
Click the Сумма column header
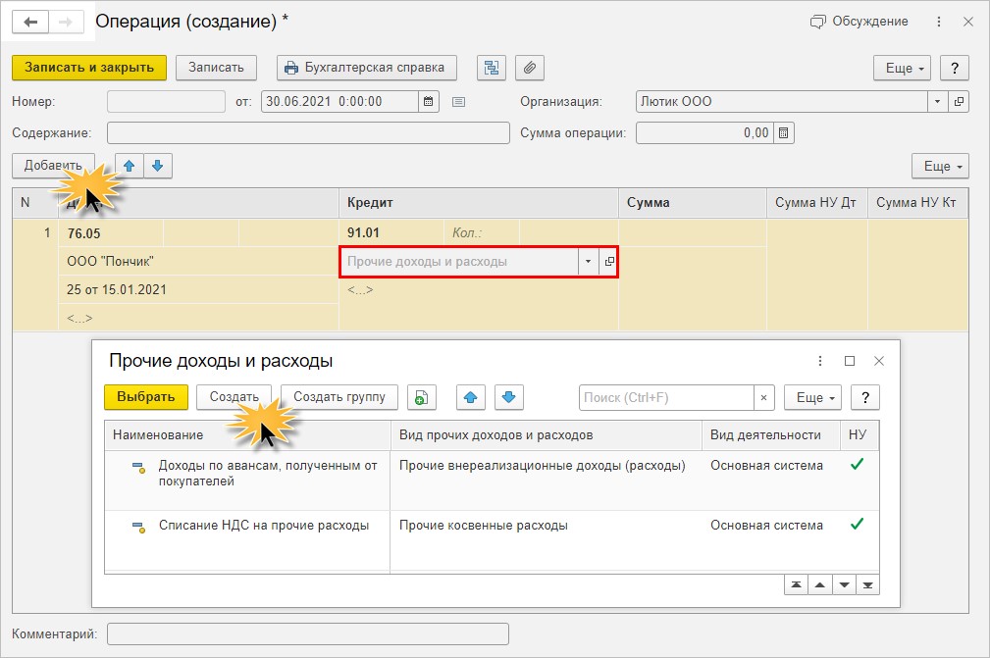692,203
